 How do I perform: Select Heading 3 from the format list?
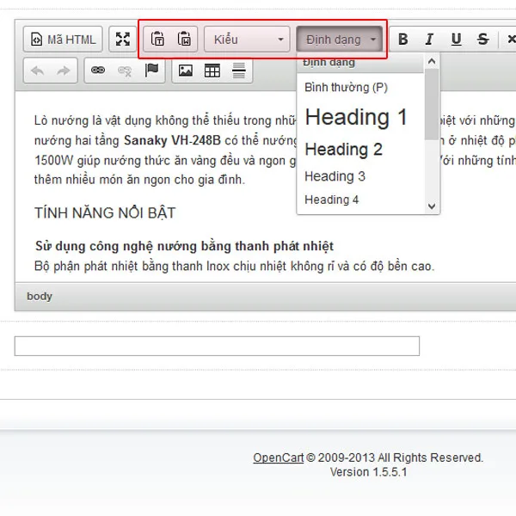[x=335, y=176]
